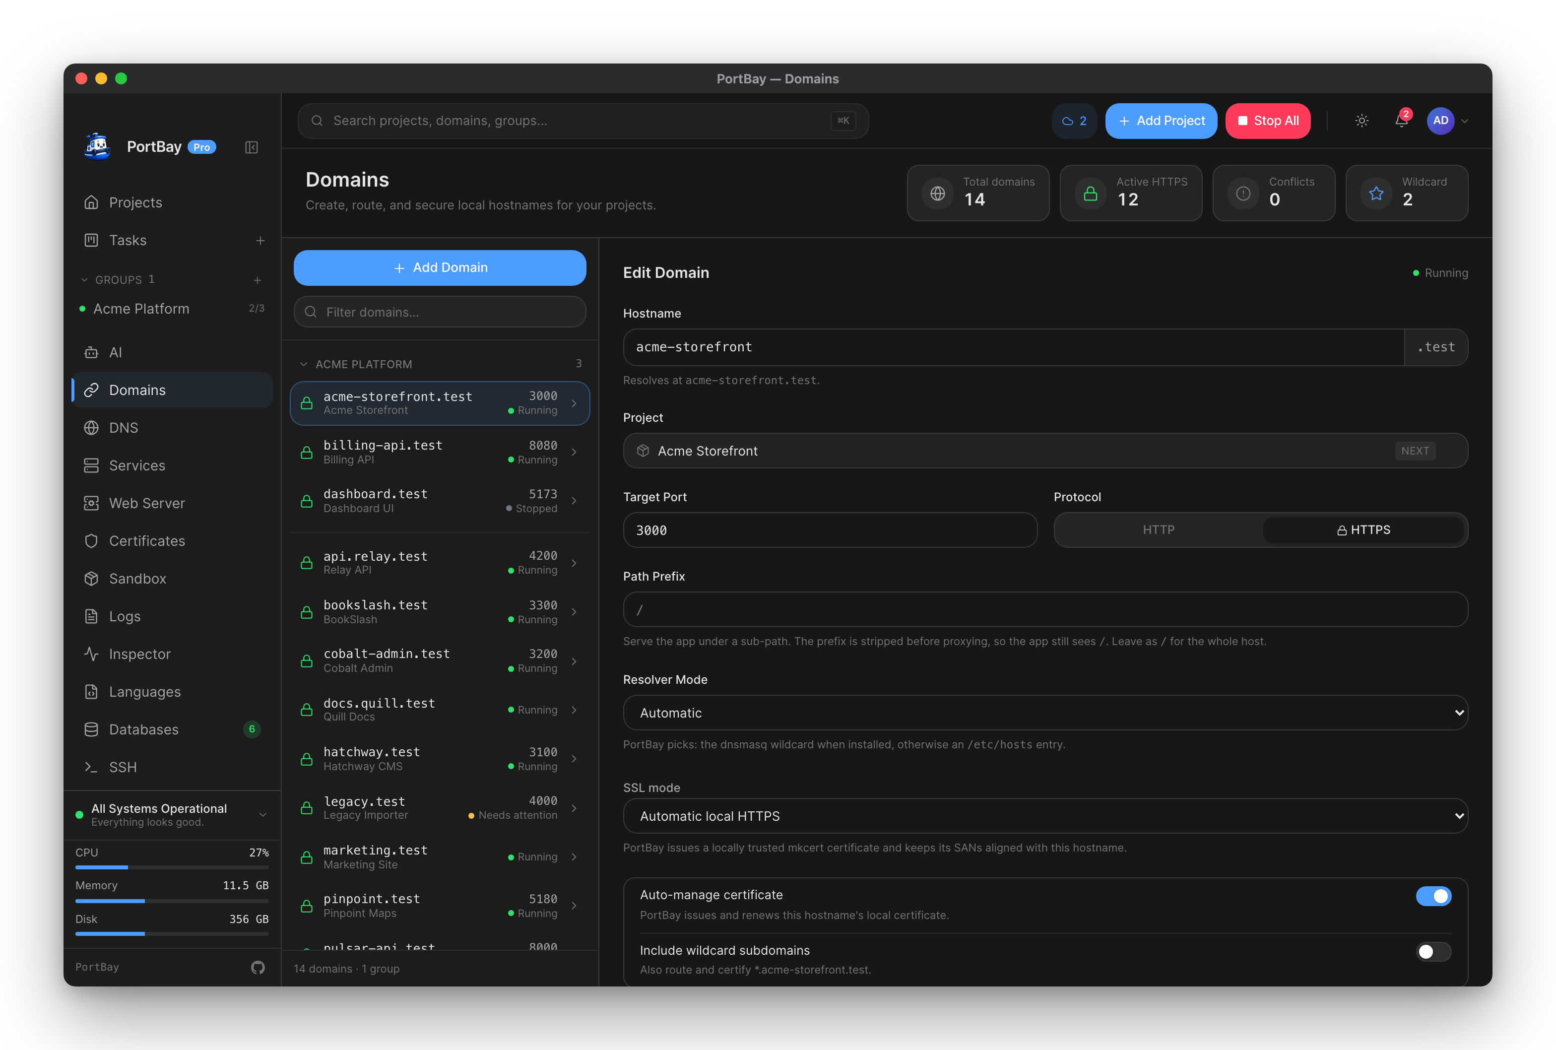Viewport: 1556px width, 1050px height.
Task: Open the Resolver Mode dropdown
Action: 1045,713
